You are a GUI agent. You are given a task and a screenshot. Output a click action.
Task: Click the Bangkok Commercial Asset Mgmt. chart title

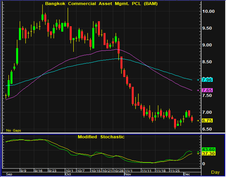[102, 4]
